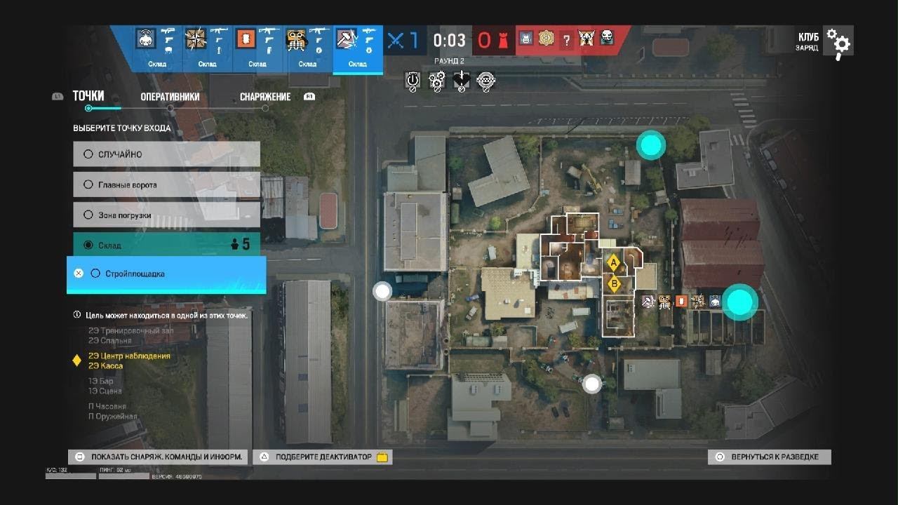
Task: Click the L1 shoulder icon left of ТОЧКИ
Action: click(x=58, y=97)
